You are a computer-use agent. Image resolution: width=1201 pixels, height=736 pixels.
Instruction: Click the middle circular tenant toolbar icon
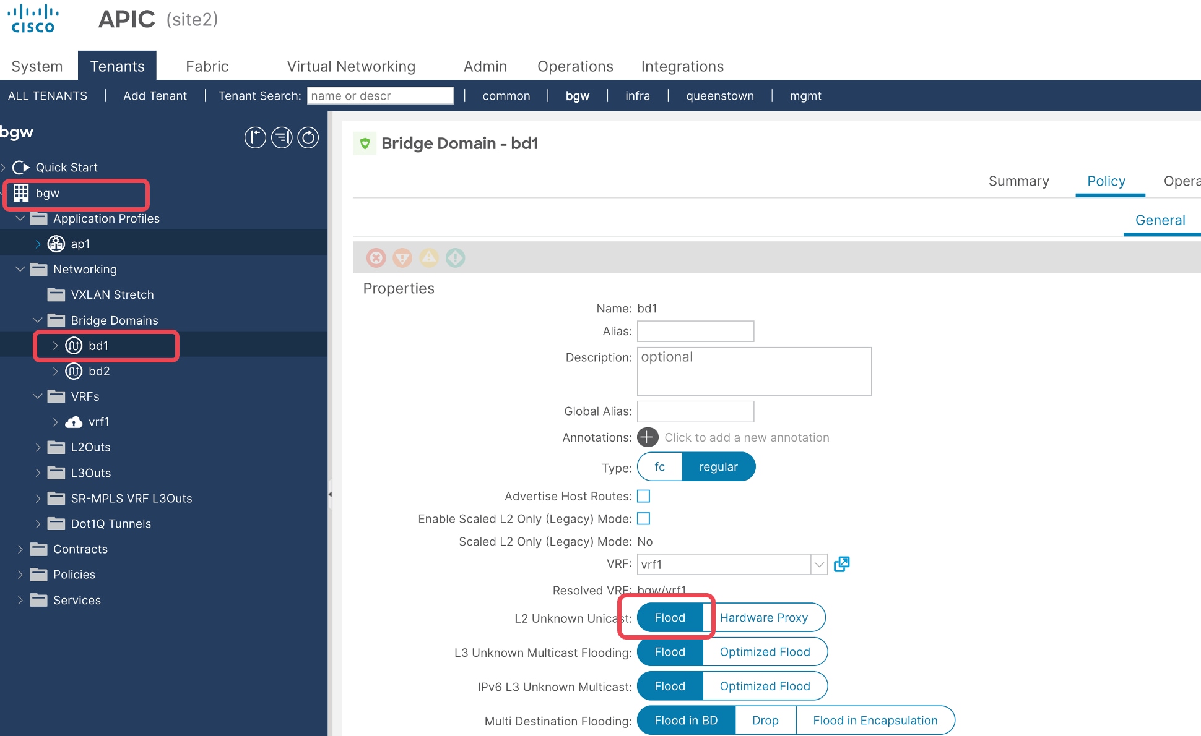282,137
